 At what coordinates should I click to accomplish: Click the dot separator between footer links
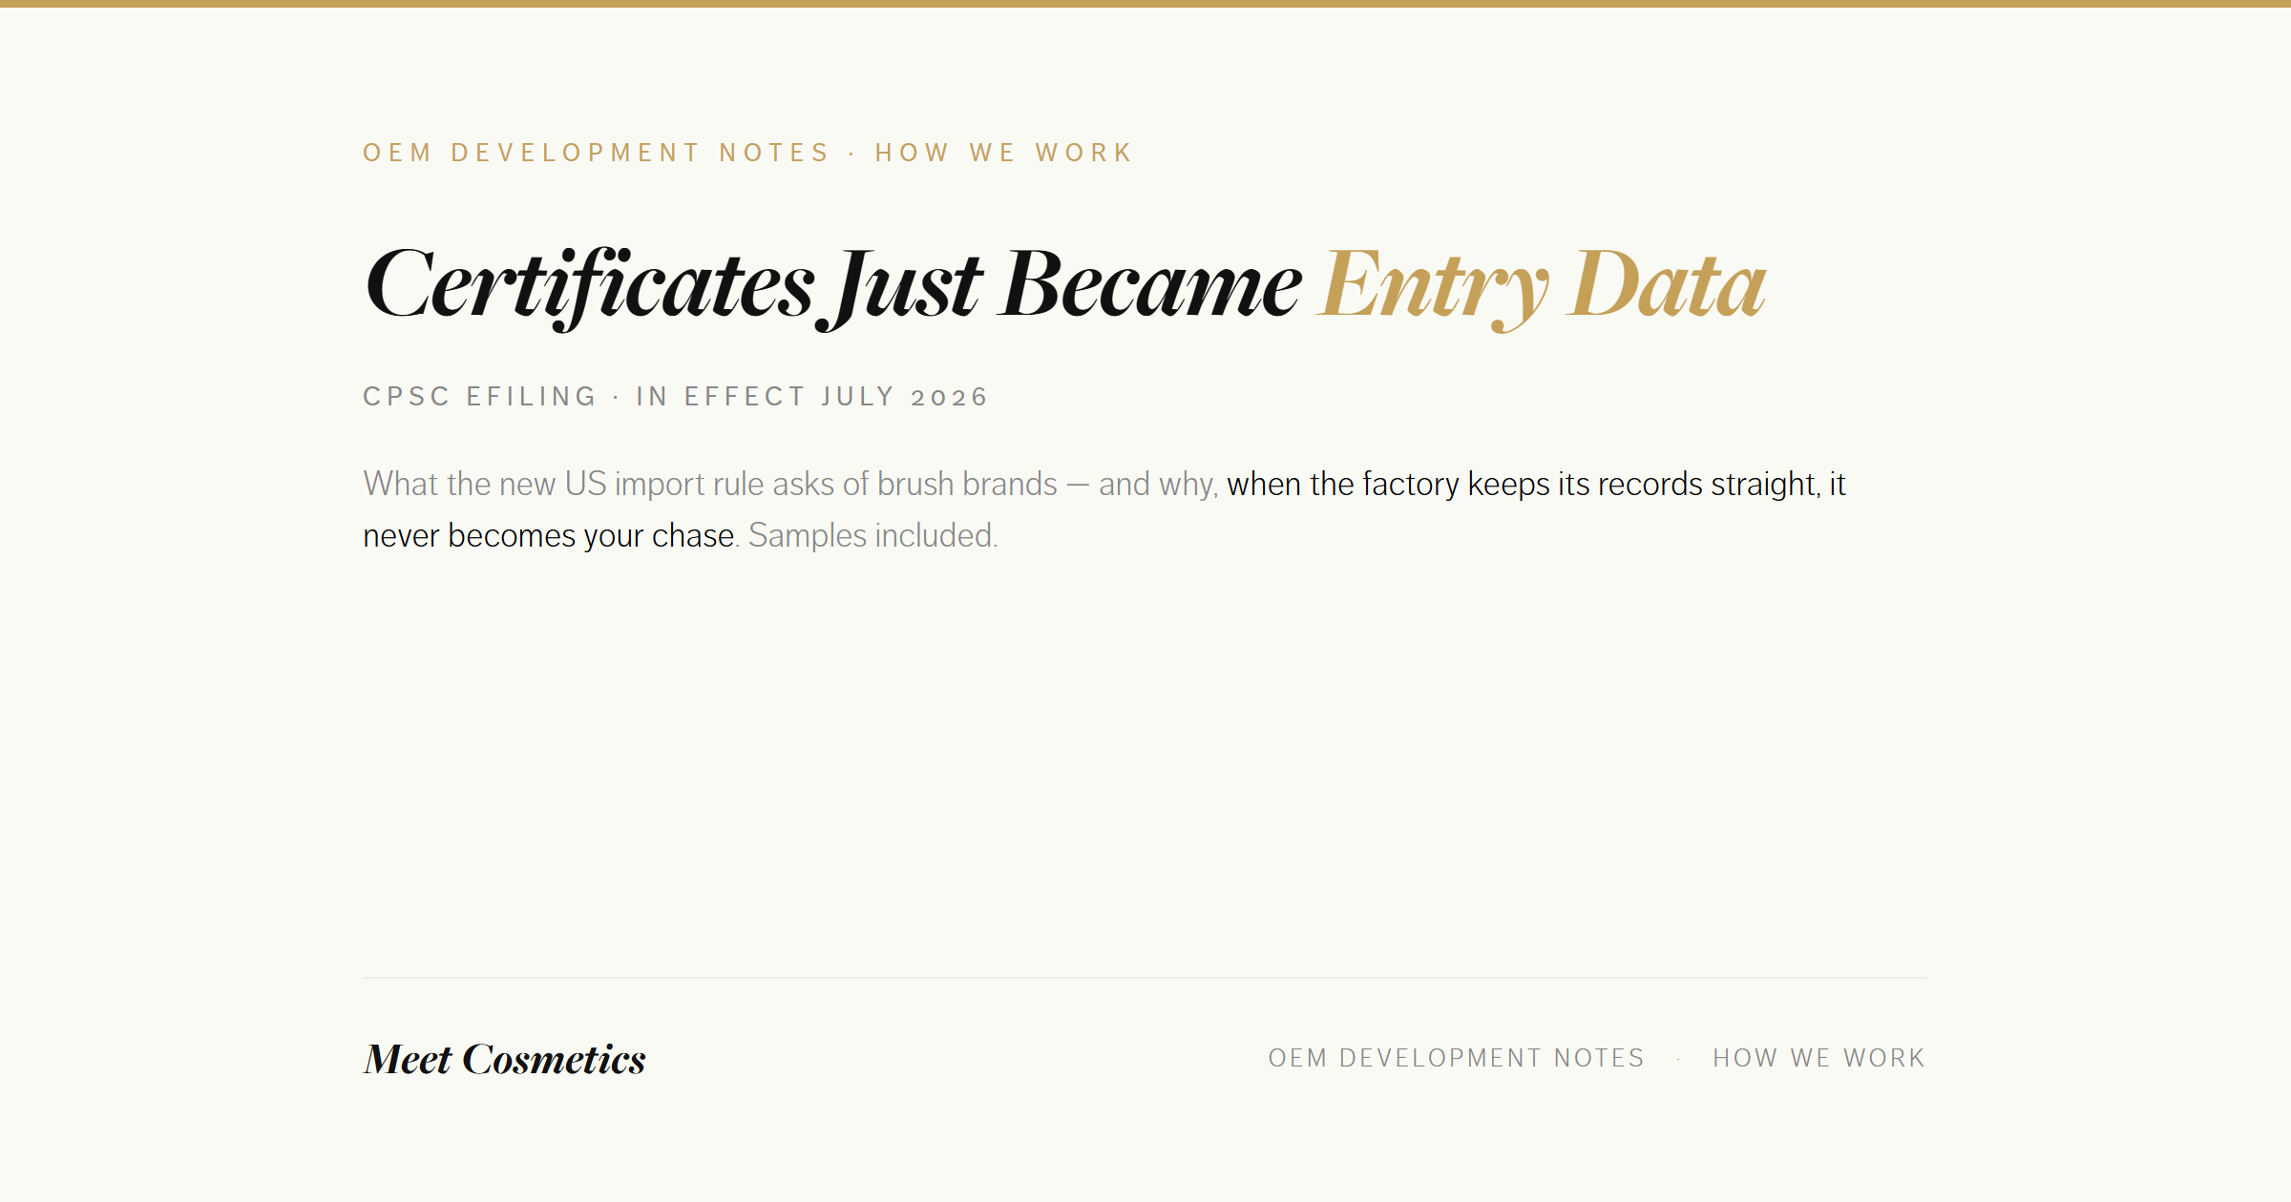coord(1678,1058)
